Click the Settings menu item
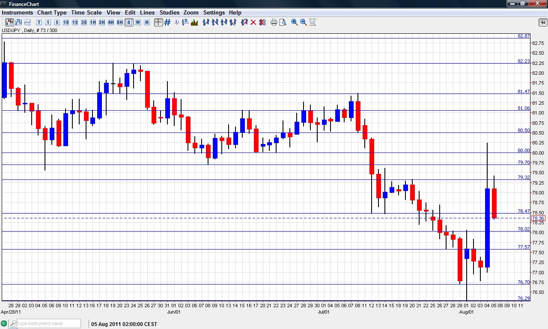548x329 pixels. click(x=214, y=12)
